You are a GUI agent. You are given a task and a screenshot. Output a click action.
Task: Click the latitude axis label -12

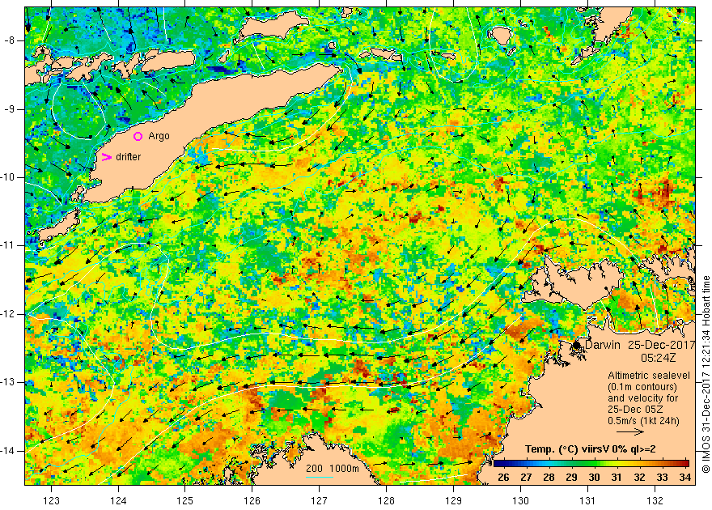pos(8,314)
